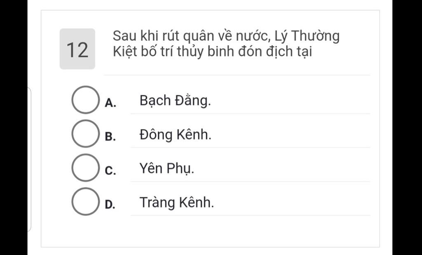Click the bold letter label B.

point(110,137)
